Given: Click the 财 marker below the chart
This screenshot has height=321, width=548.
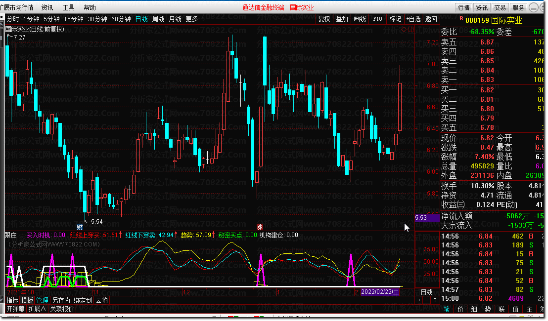Looking at the screenshot, I should 80,227.
